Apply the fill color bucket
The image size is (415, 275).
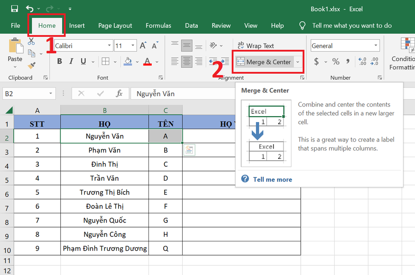tap(128, 61)
